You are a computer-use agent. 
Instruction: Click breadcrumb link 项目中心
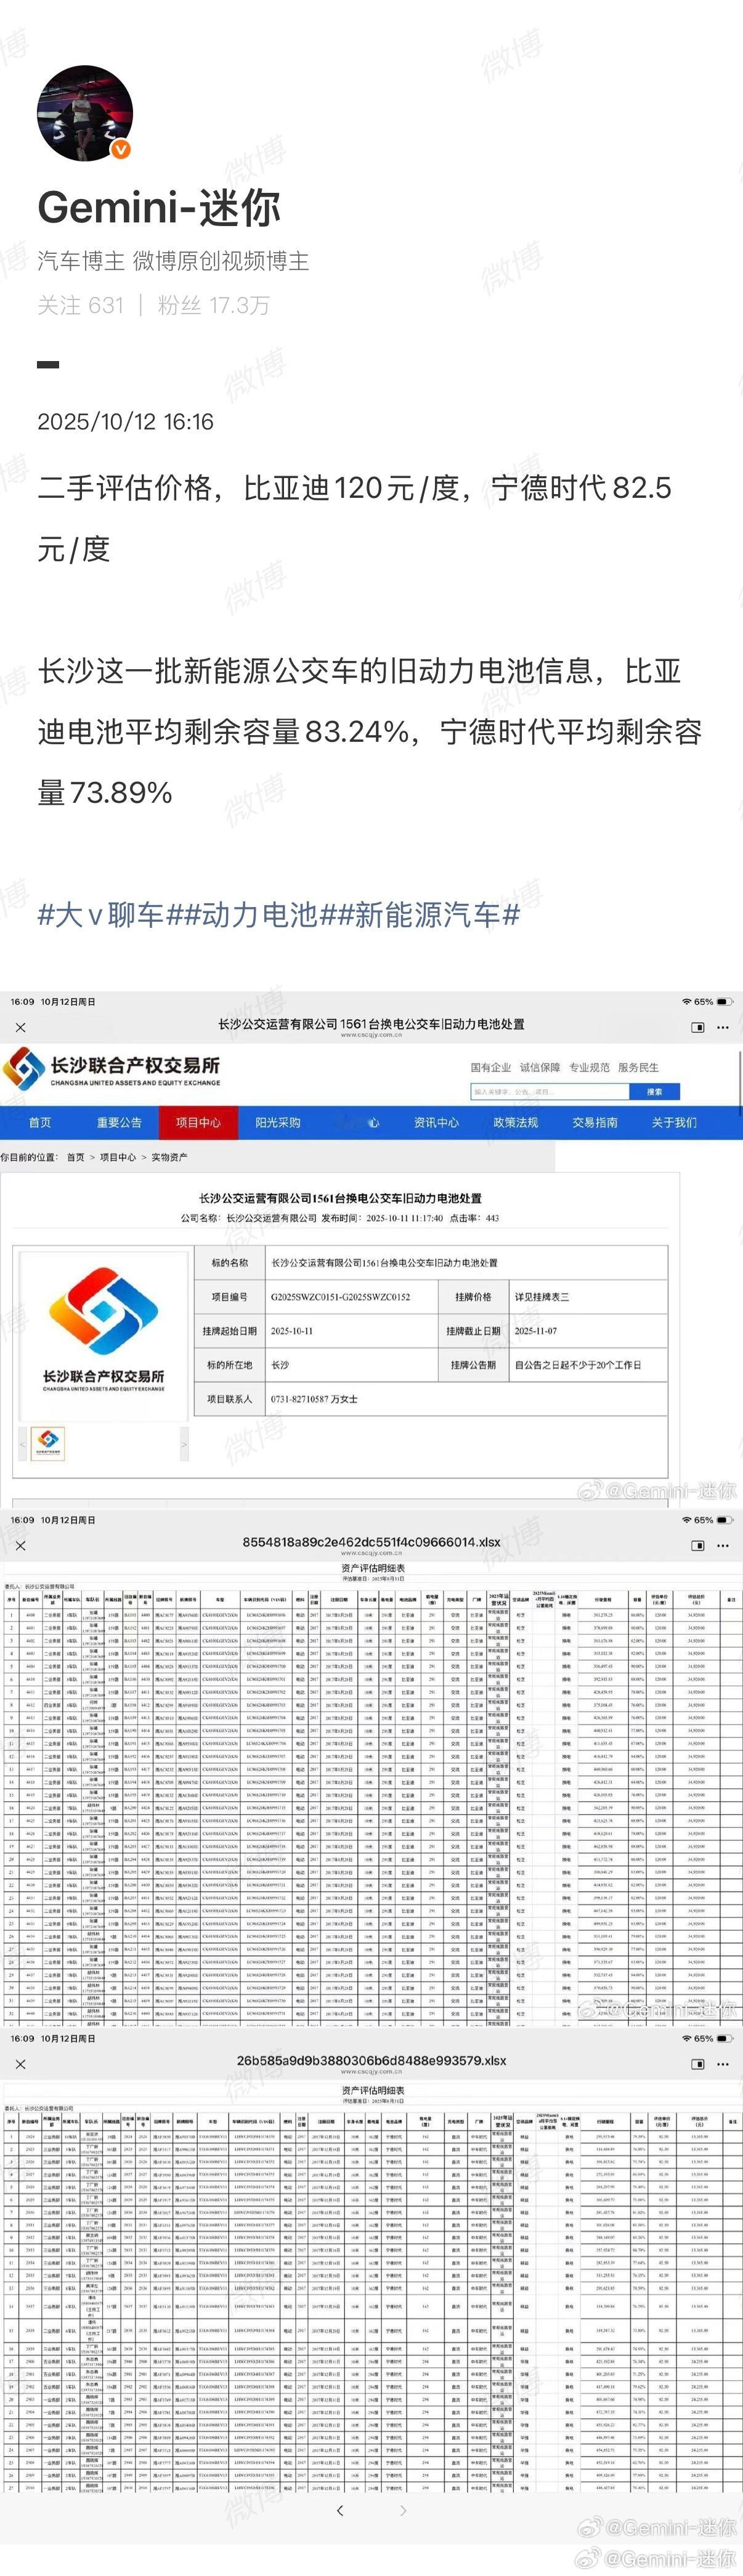pos(118,1157)
